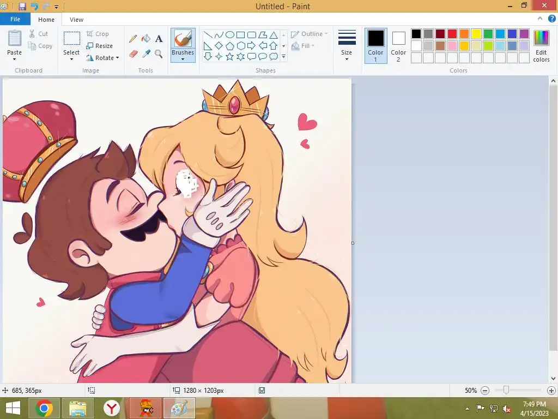Open the Select options dropdown arrow
Viewport: 558px width, 419px height.
[71, 59]
